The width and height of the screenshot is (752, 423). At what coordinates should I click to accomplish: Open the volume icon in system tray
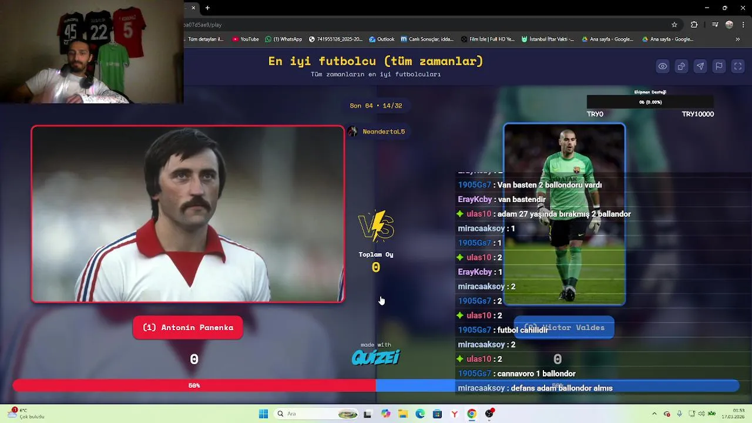701,414
